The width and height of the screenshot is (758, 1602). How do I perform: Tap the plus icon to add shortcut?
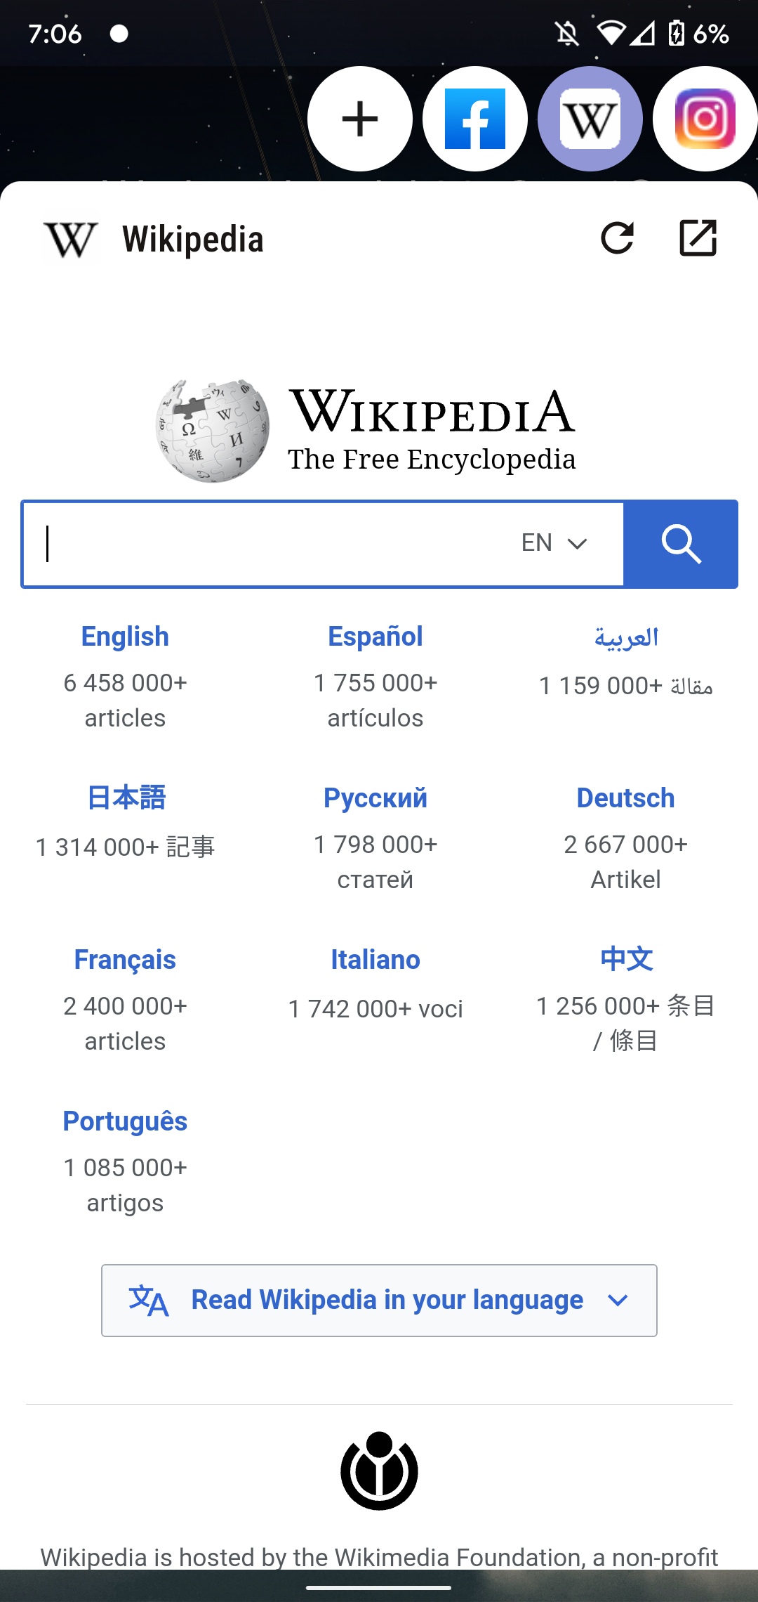point(360,119)
